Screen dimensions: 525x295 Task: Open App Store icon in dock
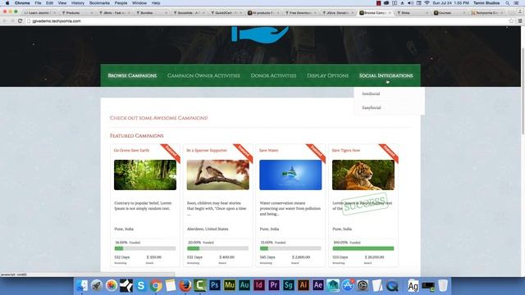coord(348,285)
